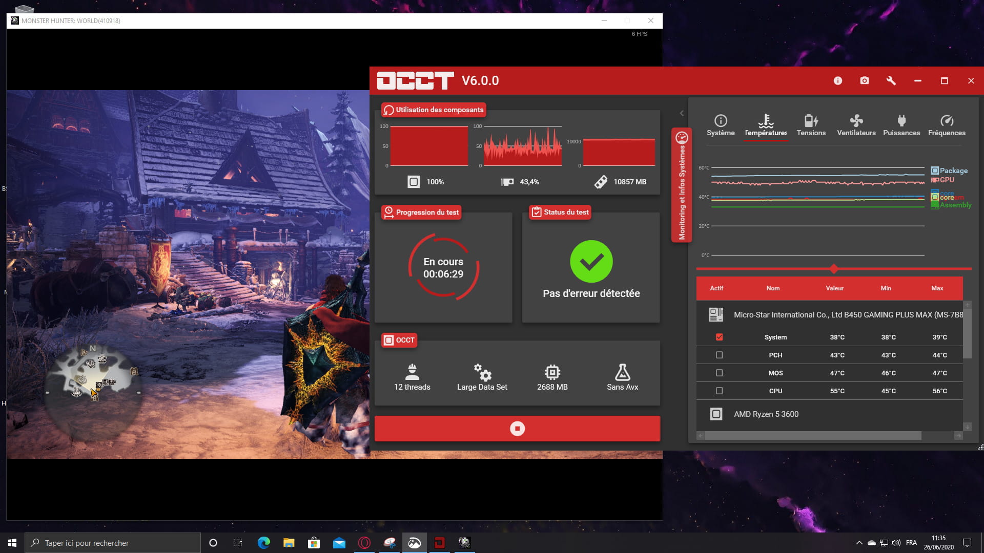Click the 2688 MB memory chip icon
The width and height of the screenshot is (984, 553).
(x=552, y=372)
